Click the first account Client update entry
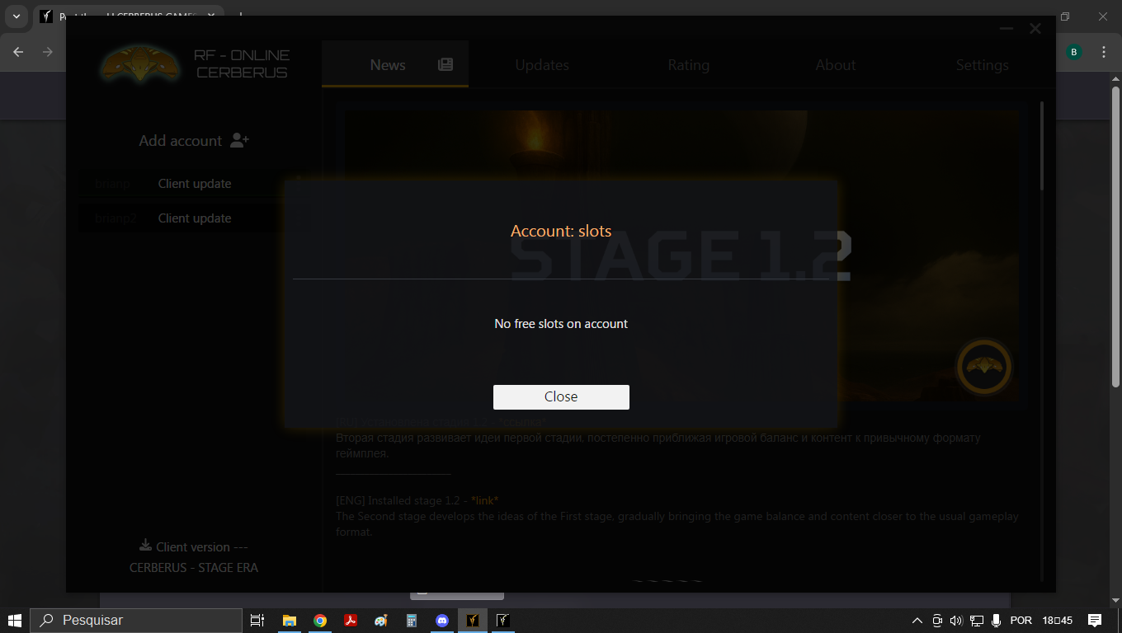1122x633 pixels. pyautogui.click(x=194, y=184)
